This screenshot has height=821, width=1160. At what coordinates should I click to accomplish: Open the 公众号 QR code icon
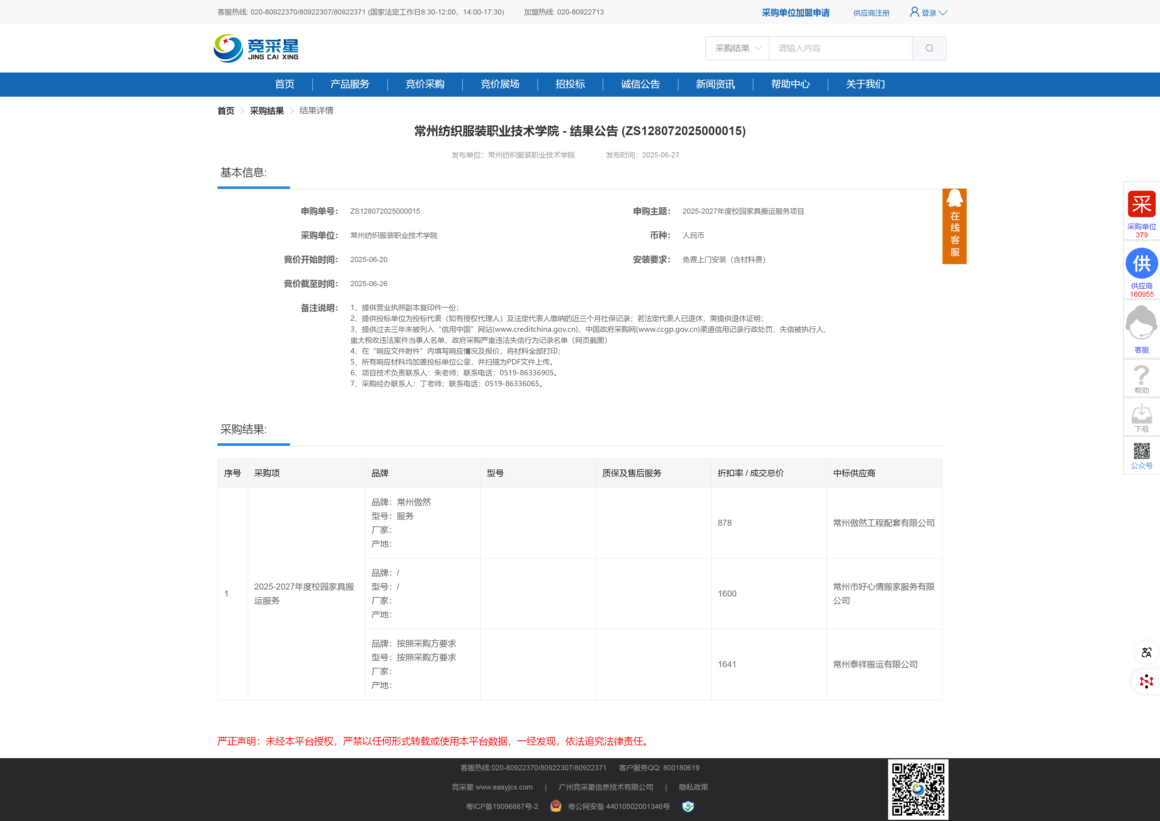pyautogui.click(x=1141, y=451)
